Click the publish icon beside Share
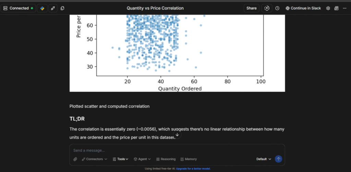Screen dimensions: 351x172 [267, 8]
